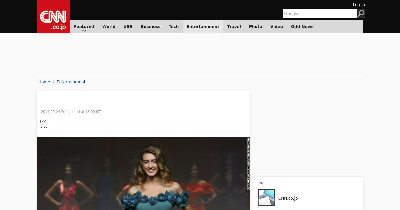
Task: Go to the Business section
Action: (150, 27)
